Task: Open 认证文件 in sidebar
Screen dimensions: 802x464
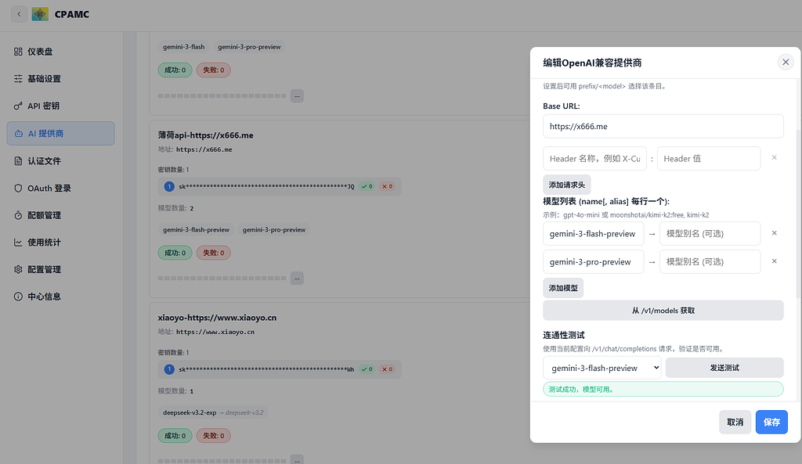Action: [61, 161]
